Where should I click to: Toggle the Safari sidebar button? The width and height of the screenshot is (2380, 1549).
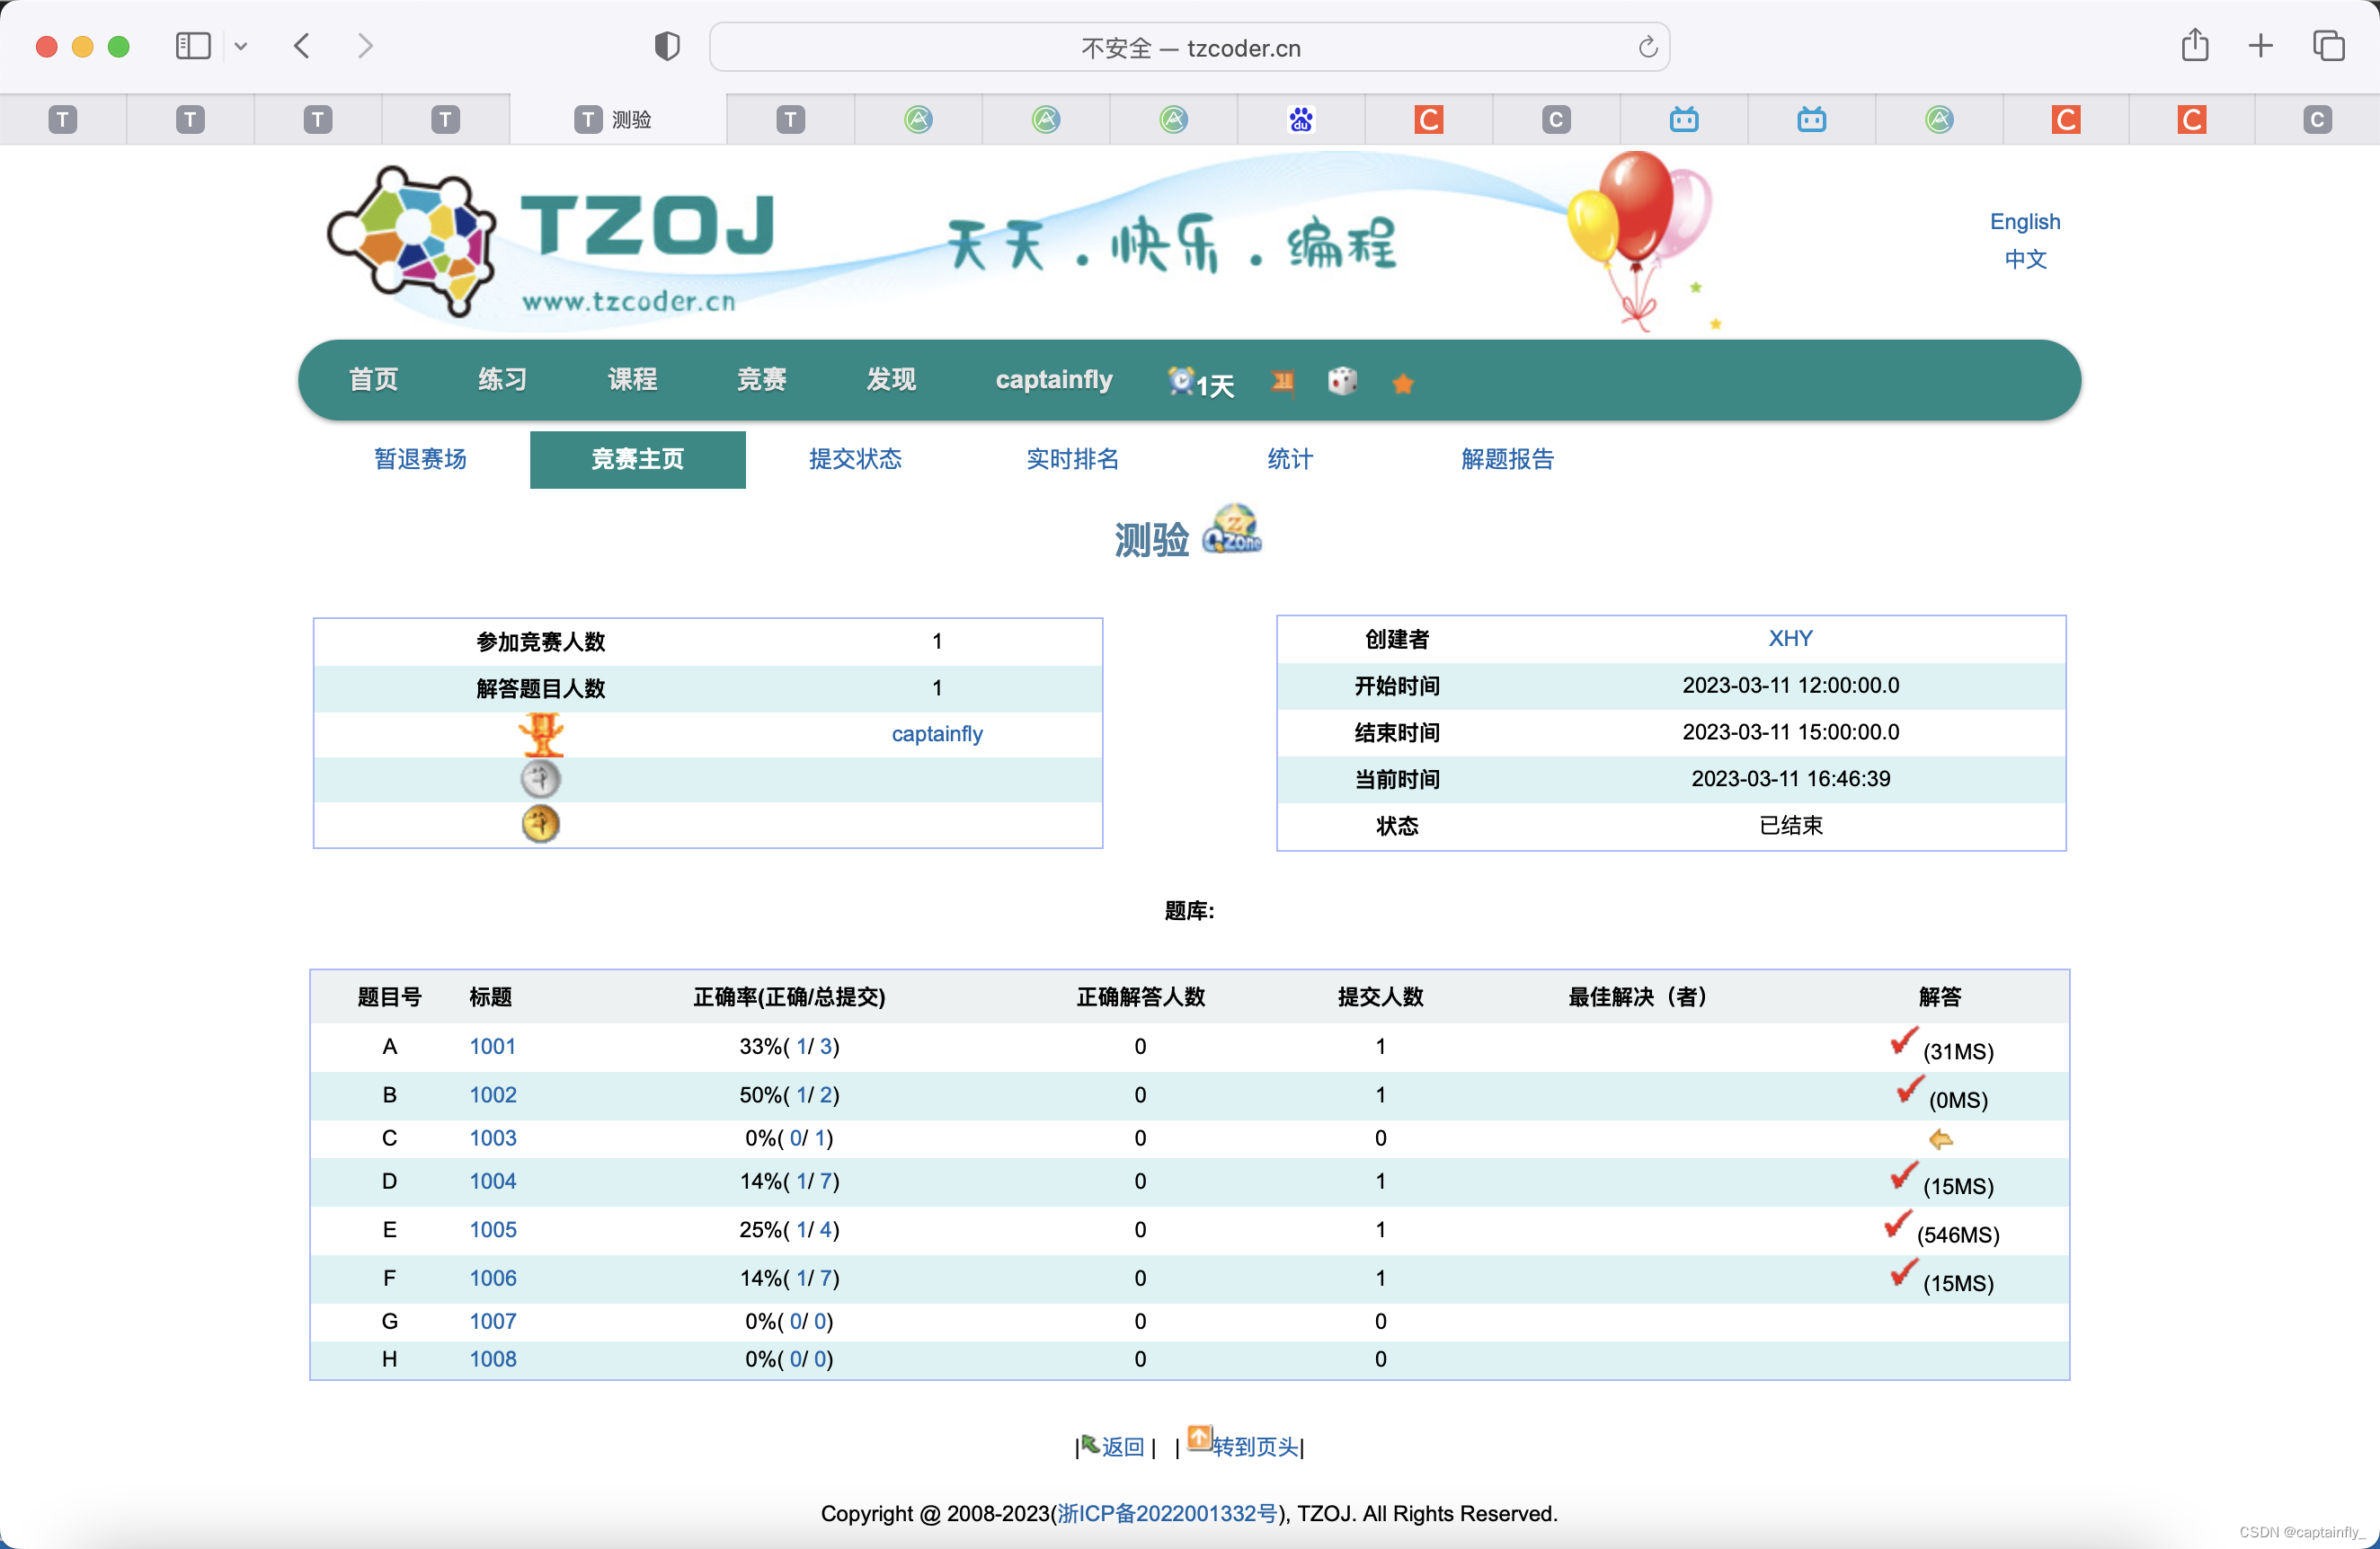pos(193,46)
